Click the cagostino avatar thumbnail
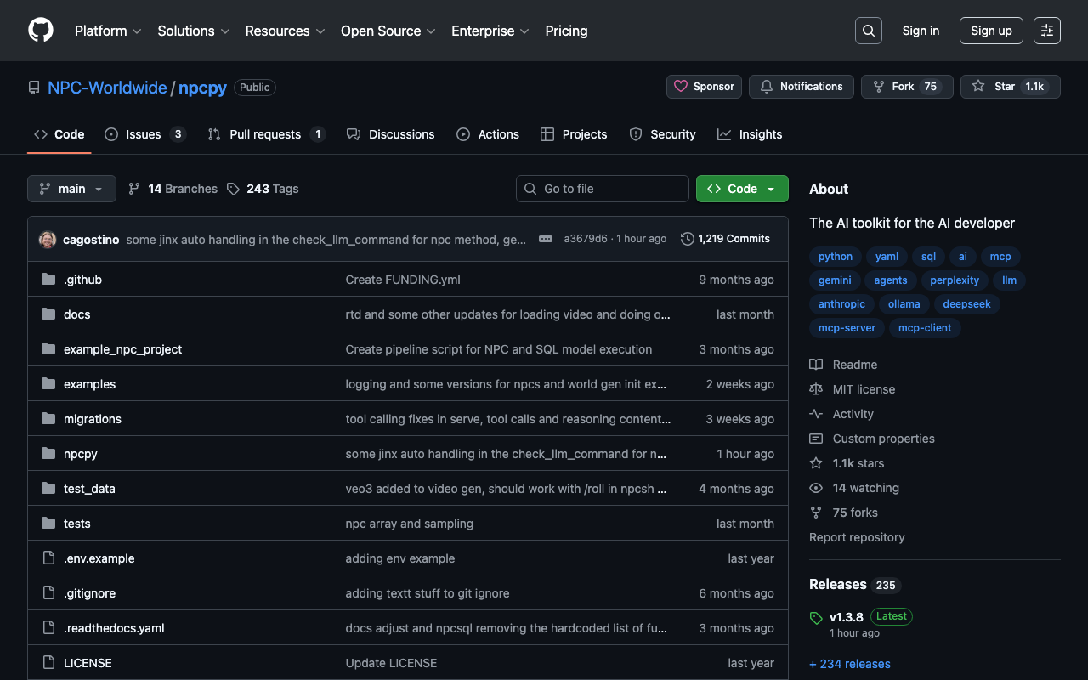This screenshot has width=1088, height=680. pyautogui.click(x=48, y=240)
